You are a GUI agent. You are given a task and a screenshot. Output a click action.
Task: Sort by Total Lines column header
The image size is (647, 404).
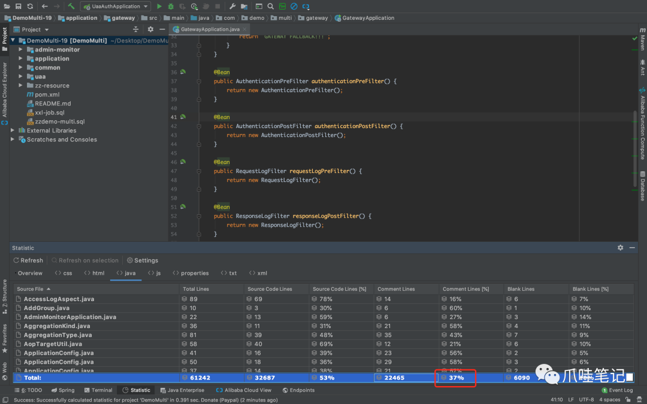211,289
